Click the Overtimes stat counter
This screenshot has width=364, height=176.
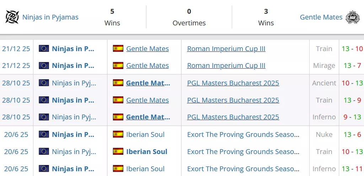point(189,17)
